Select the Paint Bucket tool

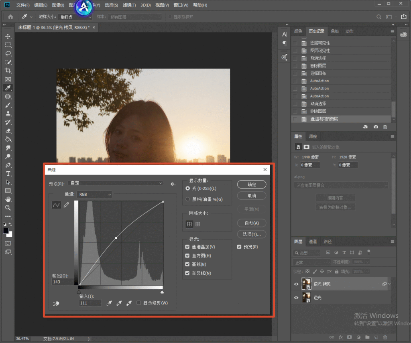(x=8, y=139)
